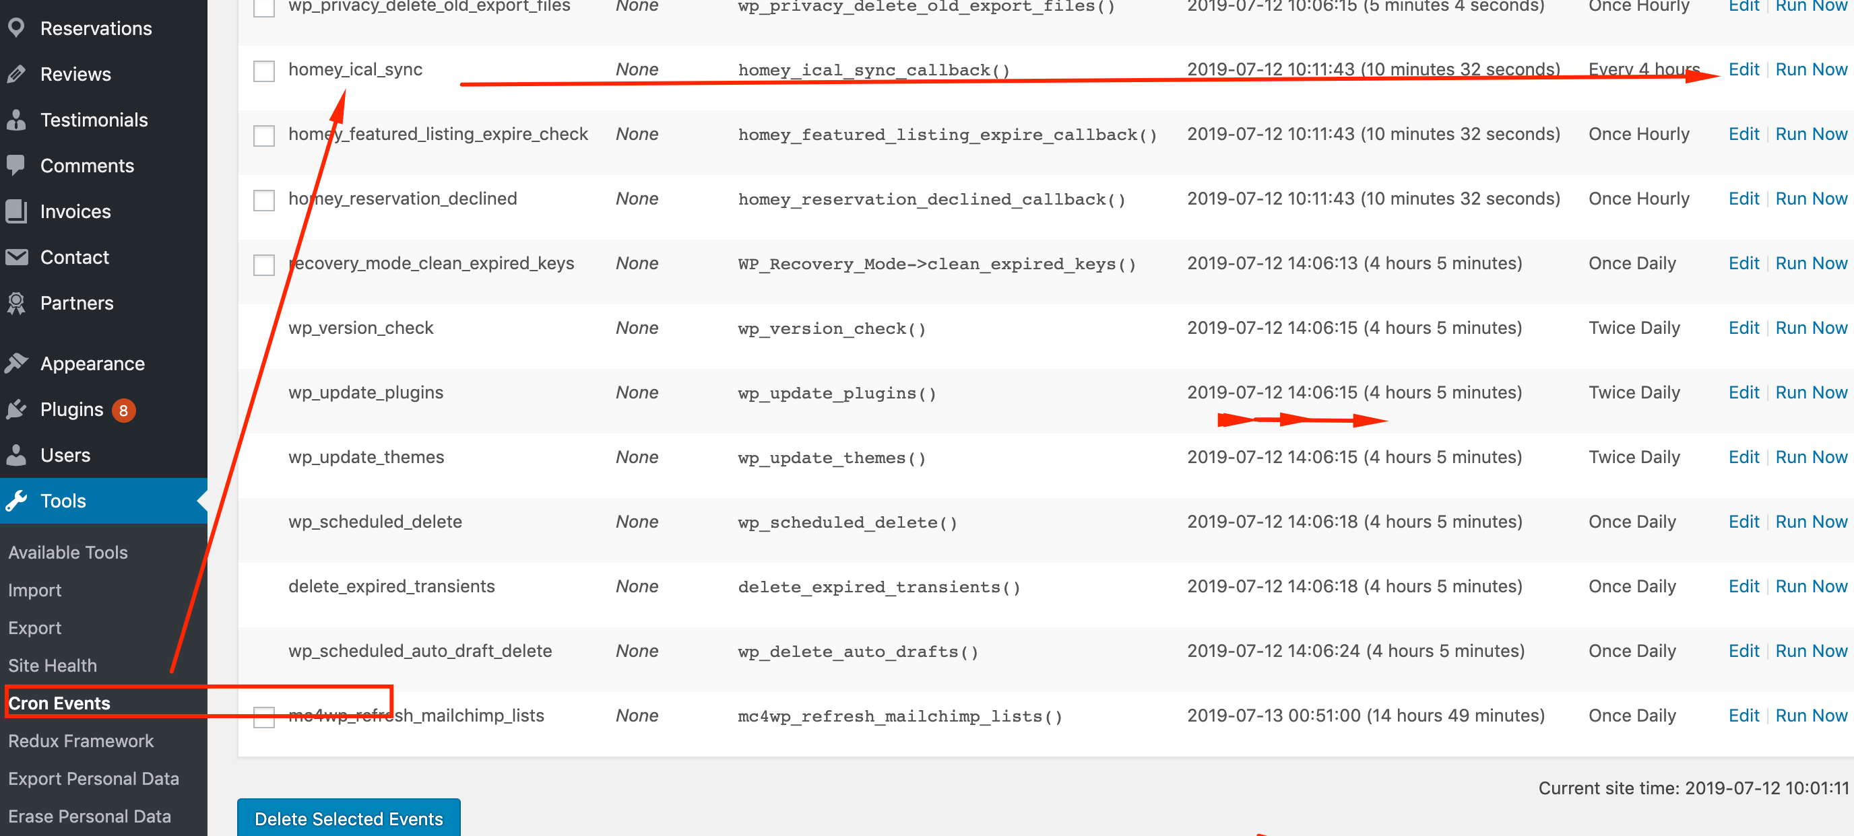Image resolution: width=1854 pixels, height=836 pixels.
Task: Click the Invoices pages icon
Action: [16, 211]
